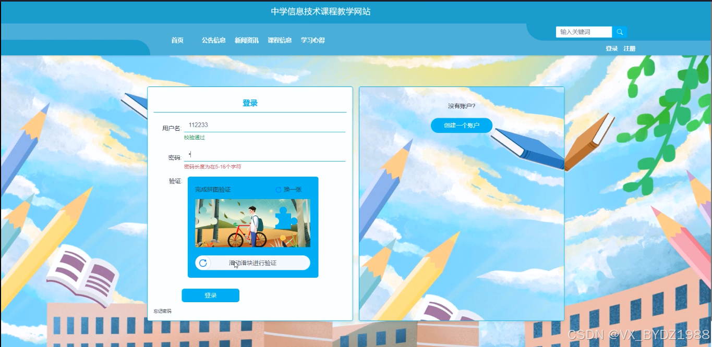Open the 学习心得 navigation menu item
Viewport: 712px width, 347px height.
coord(312,39)
